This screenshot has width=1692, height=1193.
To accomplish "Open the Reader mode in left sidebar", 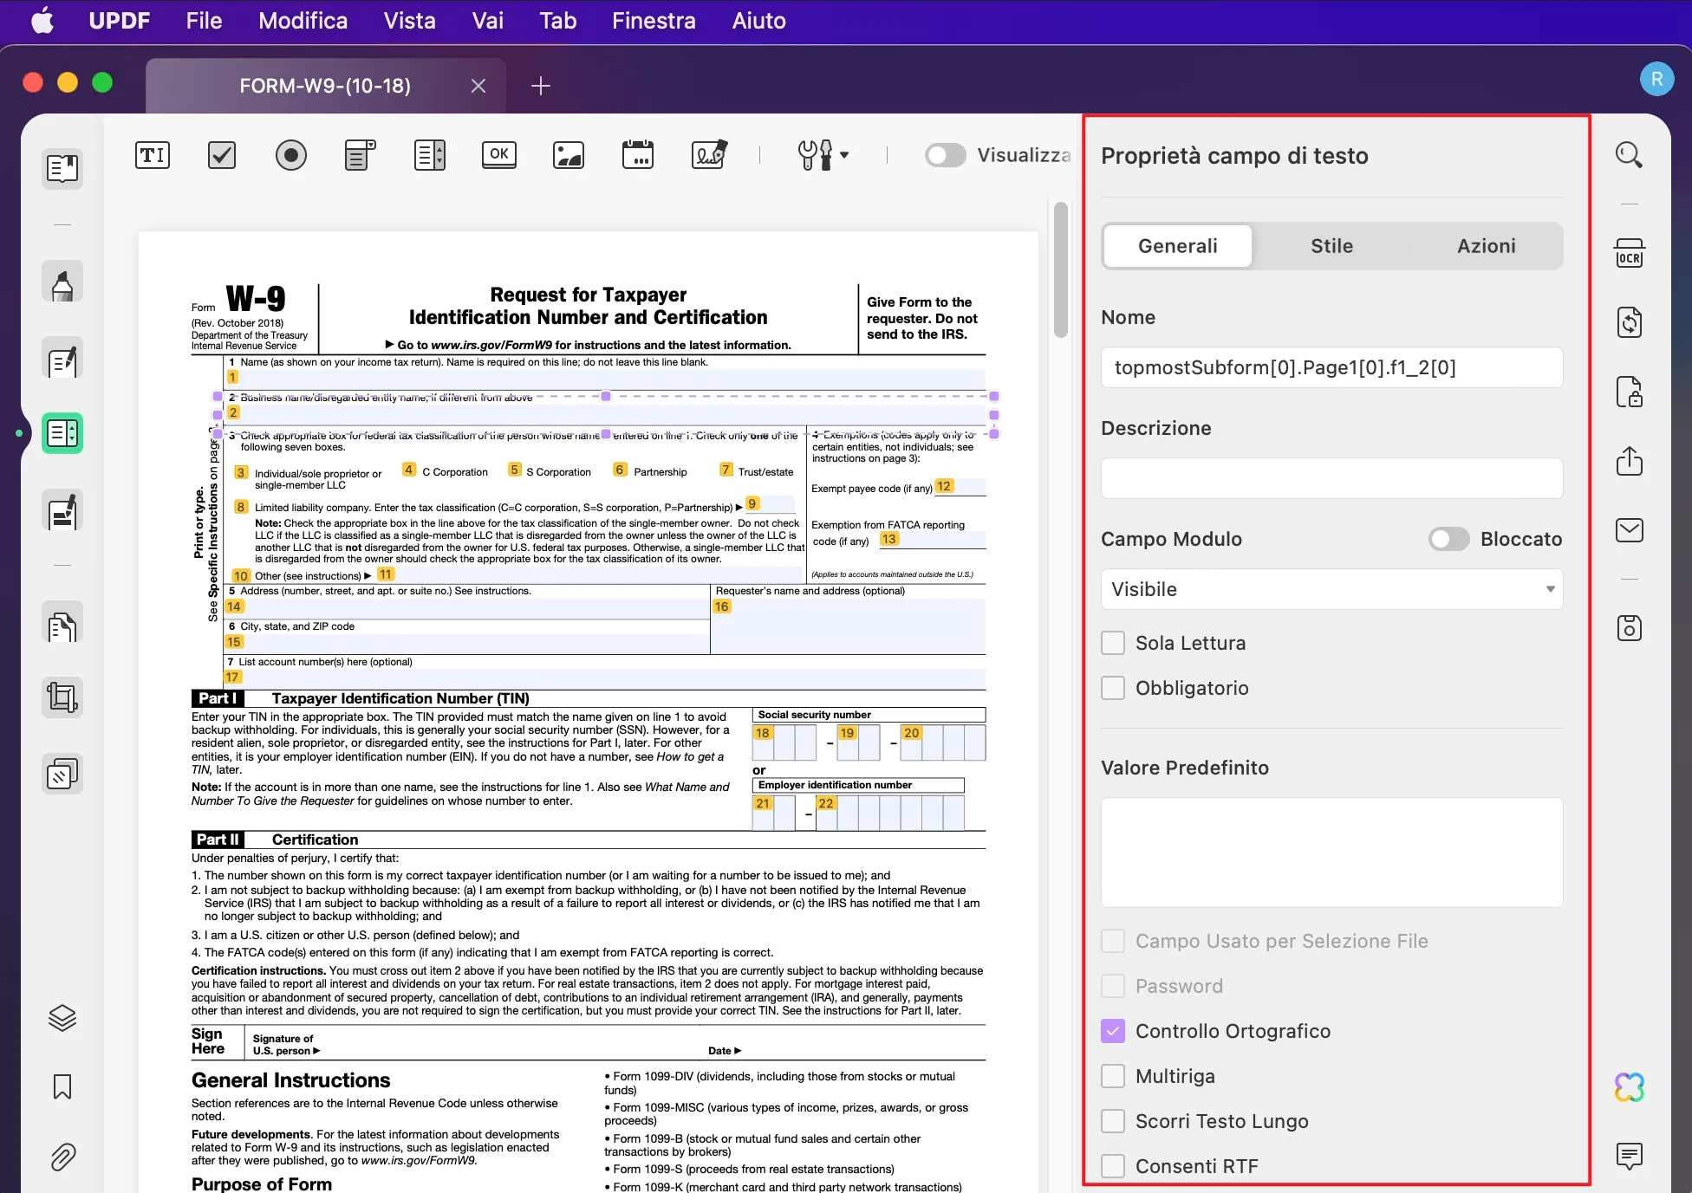I will (x=62, y=168).
